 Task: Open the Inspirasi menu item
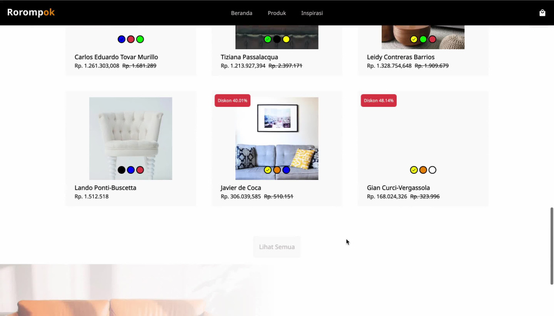[312, 13]
